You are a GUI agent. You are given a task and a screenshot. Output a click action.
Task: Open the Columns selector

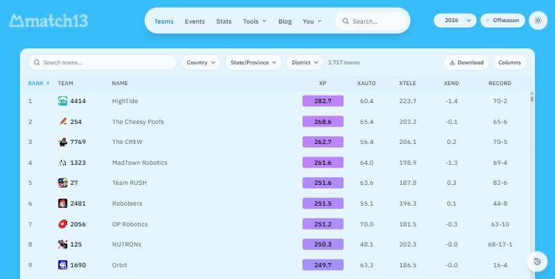509,62
